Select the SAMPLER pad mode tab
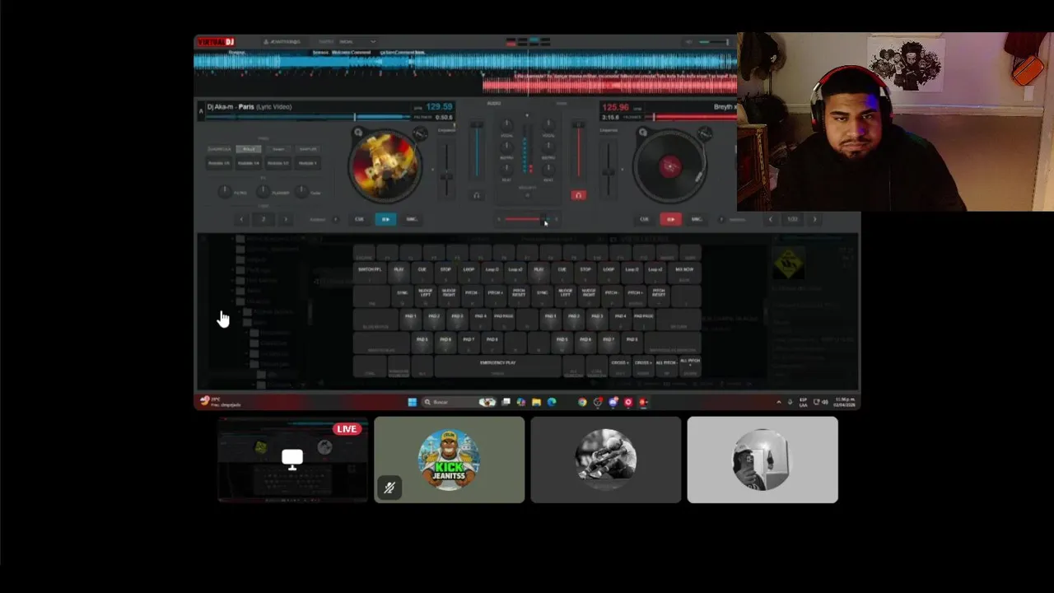The height and width of the screenshot is (593, 1054). point(308,149)
